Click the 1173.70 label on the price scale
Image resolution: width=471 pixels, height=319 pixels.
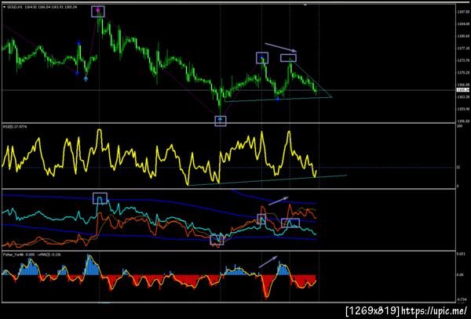(462, 60)
